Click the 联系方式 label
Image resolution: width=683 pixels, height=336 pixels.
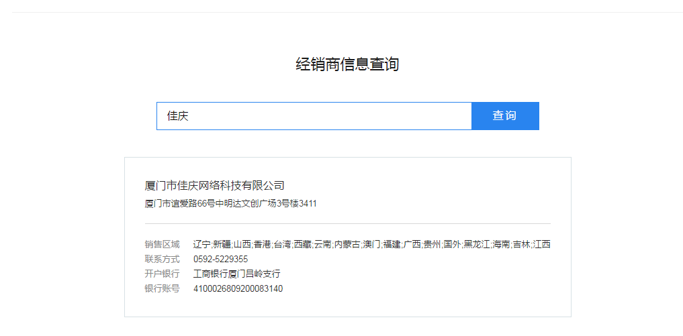[x=162, y=259]
